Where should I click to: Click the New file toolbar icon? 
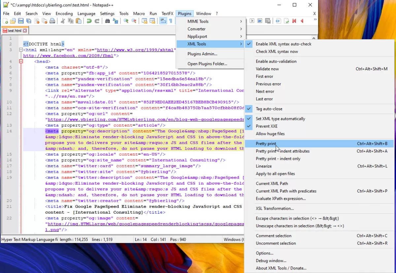[x=5, y=21]
